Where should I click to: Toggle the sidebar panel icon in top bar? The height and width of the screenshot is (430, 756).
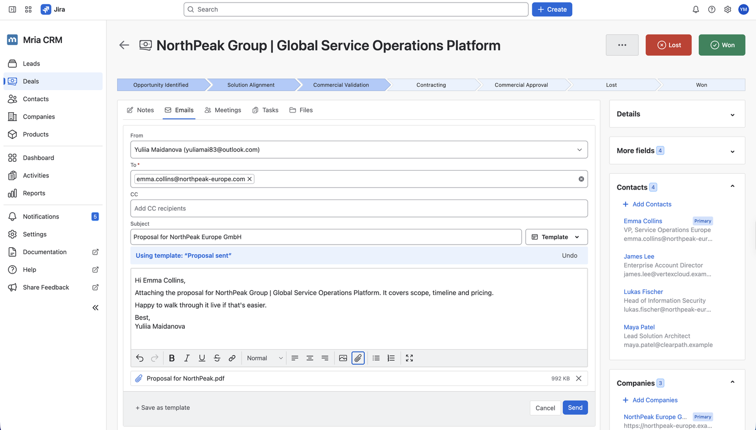tap(13, 9)
